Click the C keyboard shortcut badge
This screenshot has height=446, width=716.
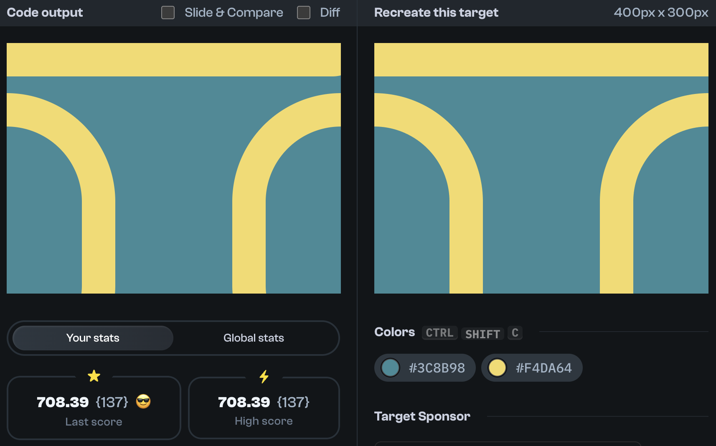[515, 333]
